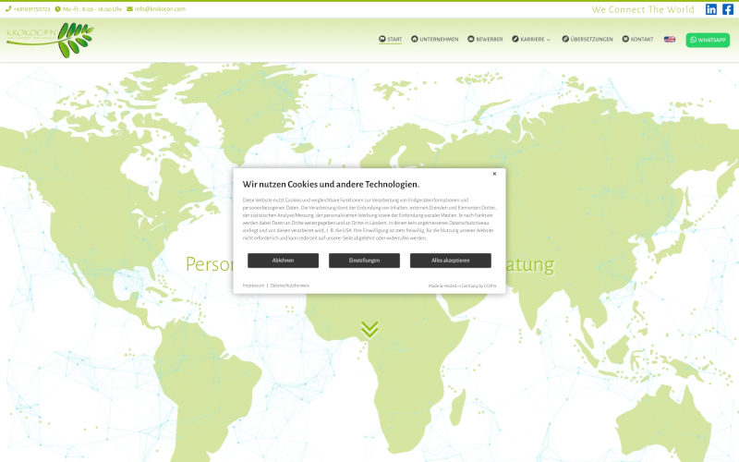Click the English language flag icon

[x=670, y=40]
